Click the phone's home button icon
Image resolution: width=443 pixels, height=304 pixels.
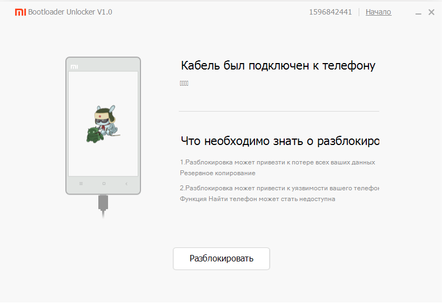[104, 184]
